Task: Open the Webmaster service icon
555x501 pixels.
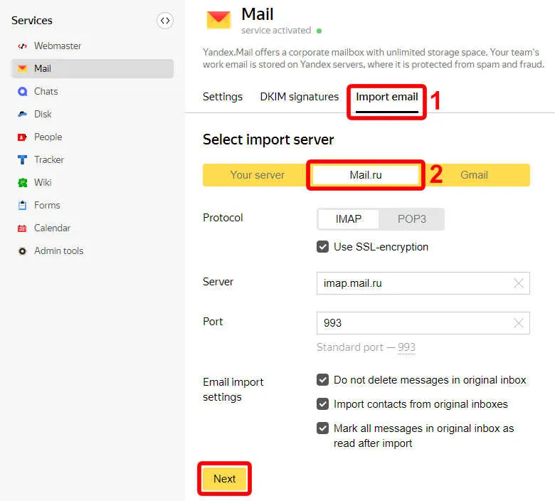Action: (x=22, y=46)
